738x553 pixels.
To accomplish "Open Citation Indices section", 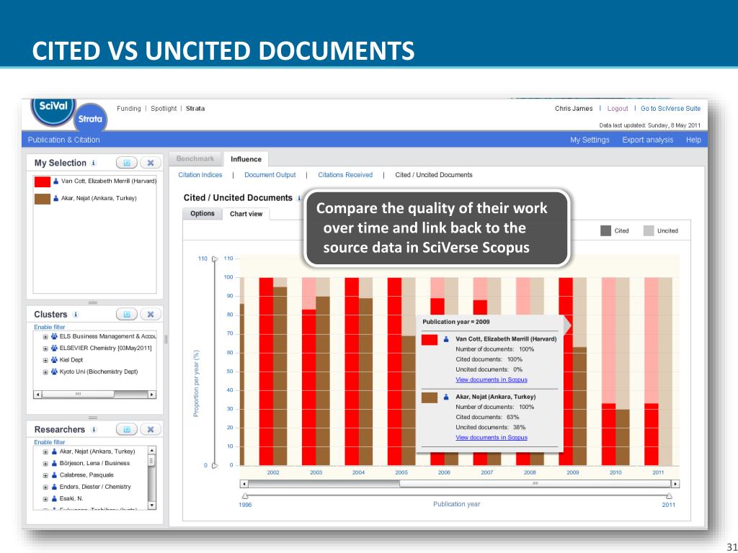I will [200, 175].
